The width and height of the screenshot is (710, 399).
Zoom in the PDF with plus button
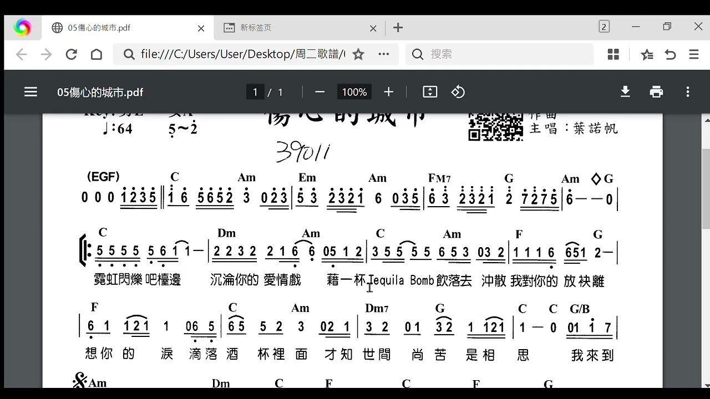tap(389, 92)
